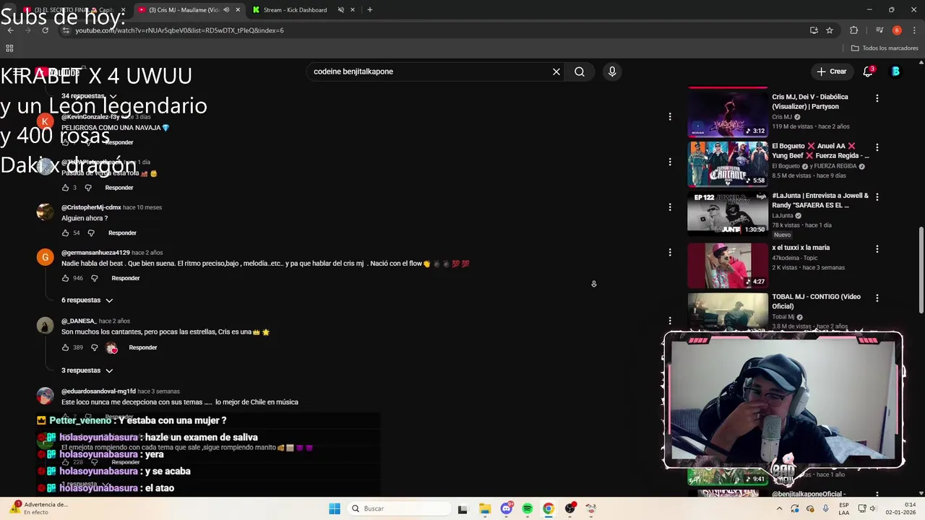Screen dimensions: 925x520
Task: Open the Chrome profile avatar
Action: pos(897,30)
